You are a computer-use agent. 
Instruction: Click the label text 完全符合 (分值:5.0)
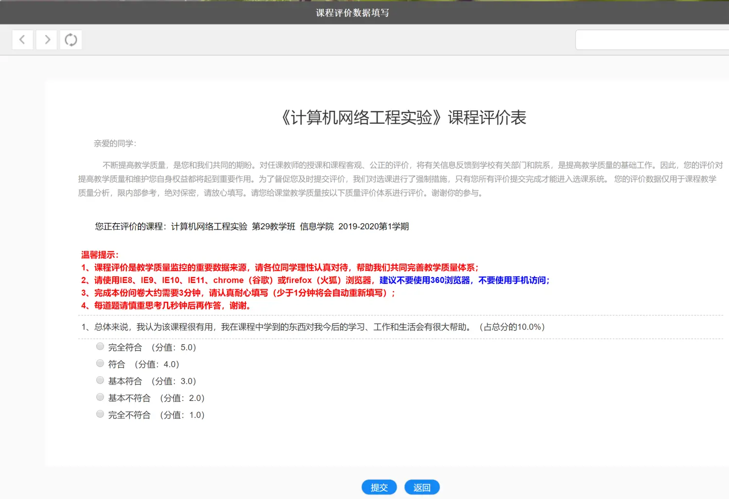coord(152,348)
